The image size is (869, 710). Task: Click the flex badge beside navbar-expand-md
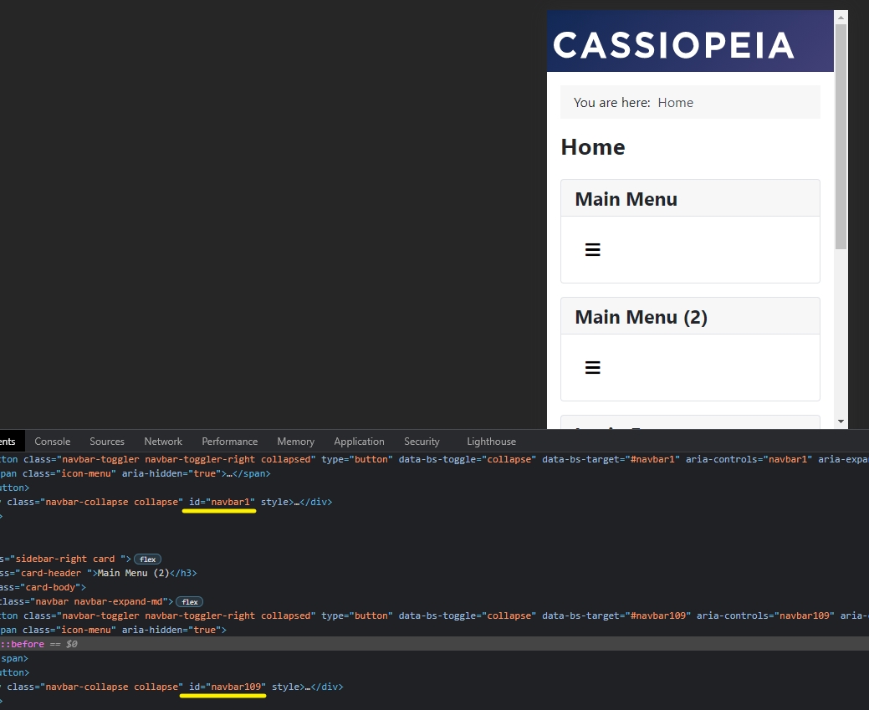190,602
